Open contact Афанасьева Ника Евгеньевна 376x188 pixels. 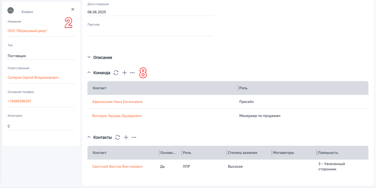click(x=117, y=102)
